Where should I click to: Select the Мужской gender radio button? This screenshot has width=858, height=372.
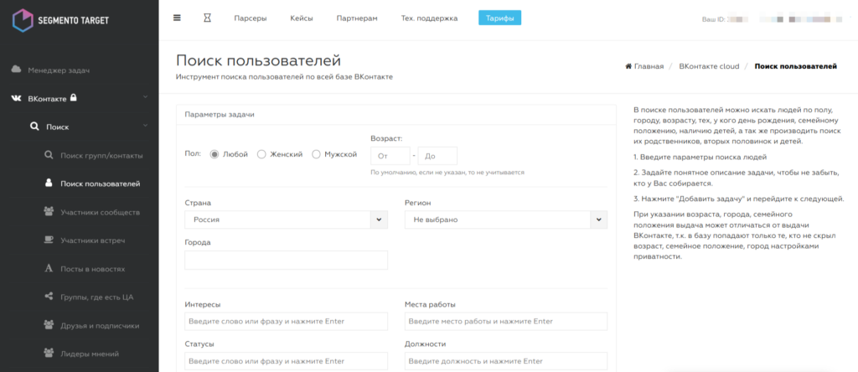click(x=316, y=154)
